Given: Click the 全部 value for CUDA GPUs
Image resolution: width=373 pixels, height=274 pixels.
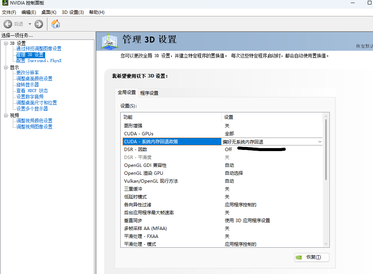Looking at the screenshot, I should pyautogui.click(x=229, y=134).
